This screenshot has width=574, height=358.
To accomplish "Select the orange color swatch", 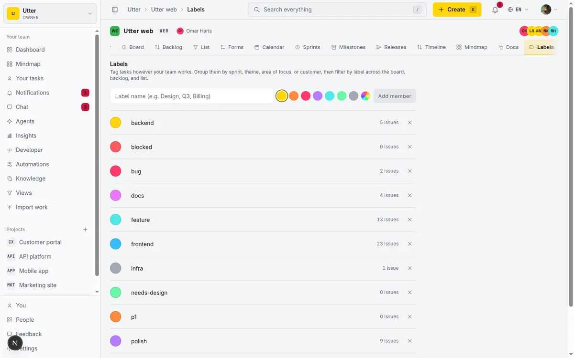I will coord(294,96).
